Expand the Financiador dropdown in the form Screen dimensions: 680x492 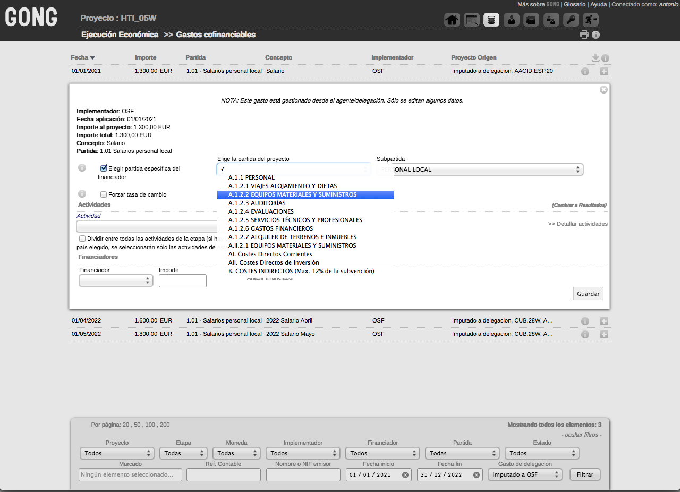[116, 281]
